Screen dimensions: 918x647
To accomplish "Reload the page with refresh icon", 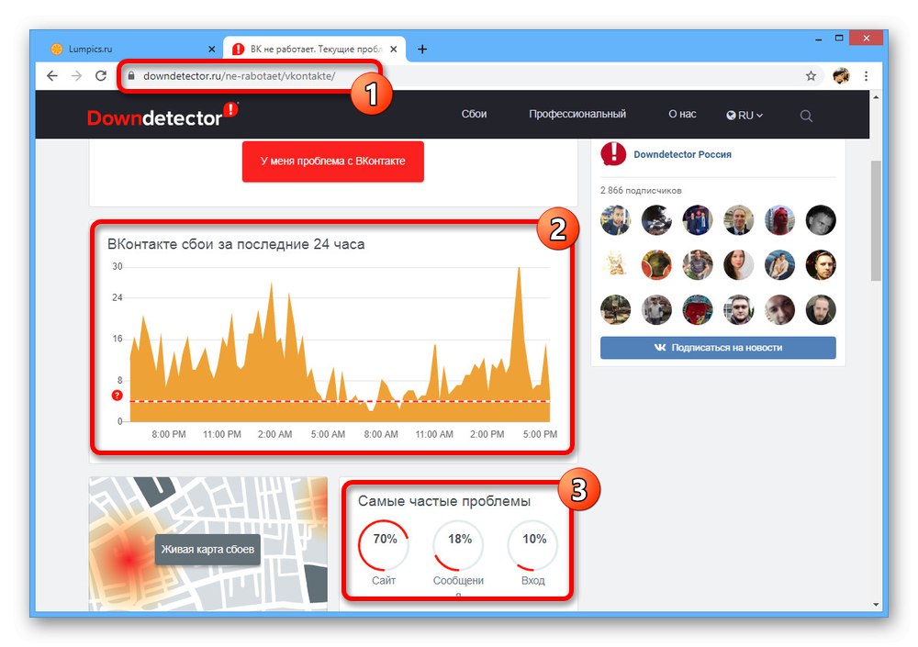I will coord(101,75).
